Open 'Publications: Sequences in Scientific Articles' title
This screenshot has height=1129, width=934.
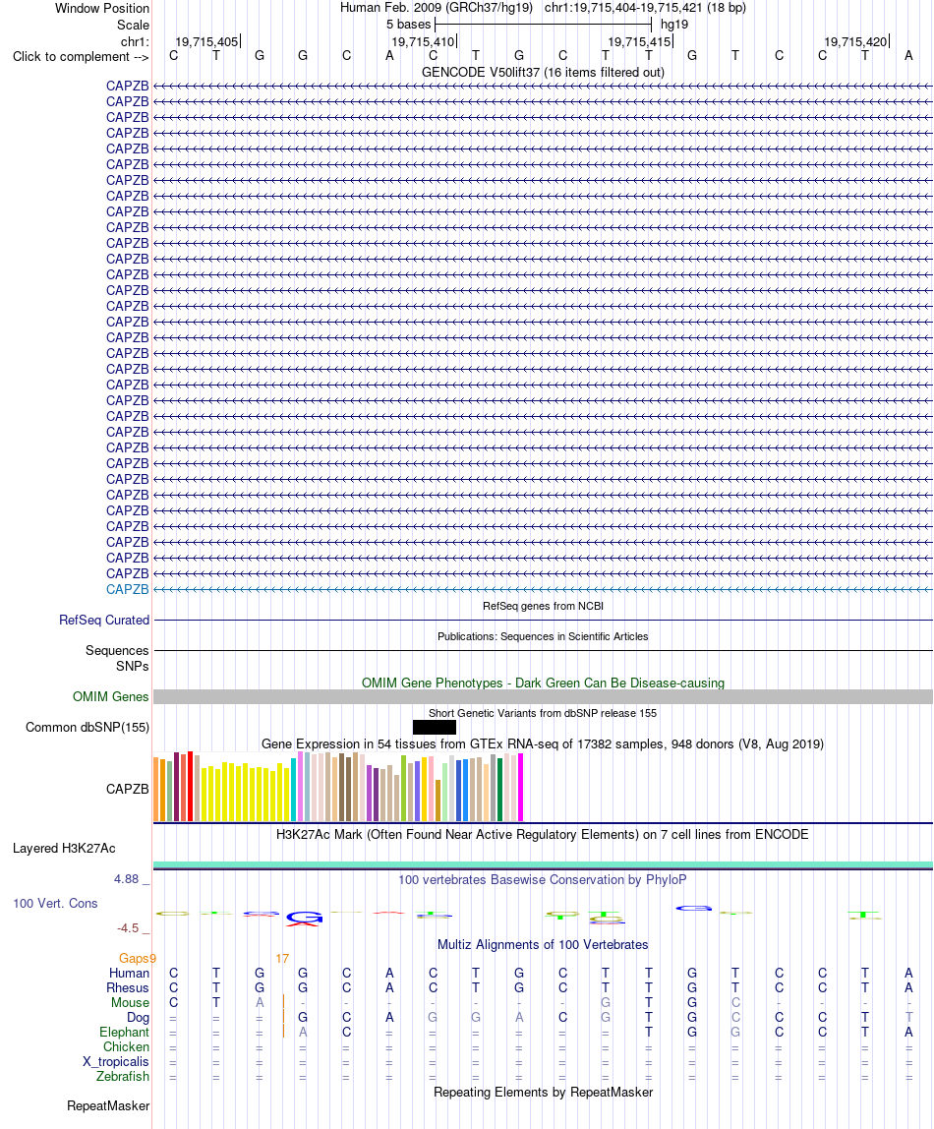pos(543,636)
